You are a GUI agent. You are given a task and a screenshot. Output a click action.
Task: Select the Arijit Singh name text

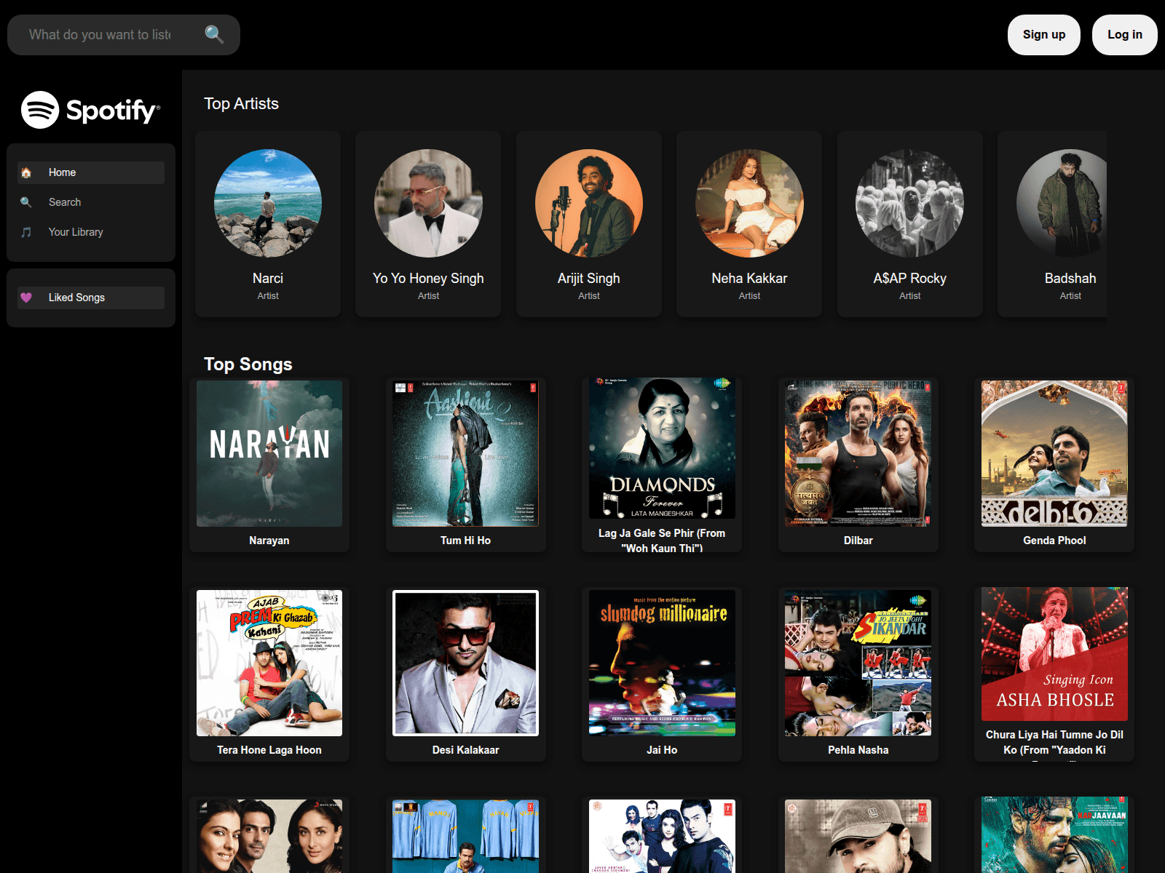click(x=589, y=279)
